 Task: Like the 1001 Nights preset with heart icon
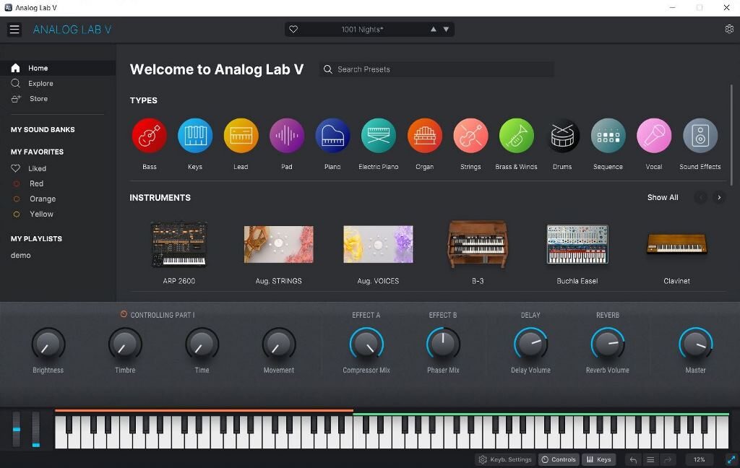pos(293,29)
